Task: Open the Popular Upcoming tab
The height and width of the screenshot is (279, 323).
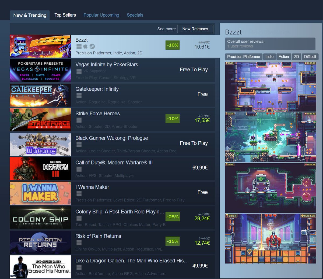Action: 101,15
